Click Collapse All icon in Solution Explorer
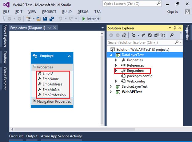 click(x=156, y=35)
